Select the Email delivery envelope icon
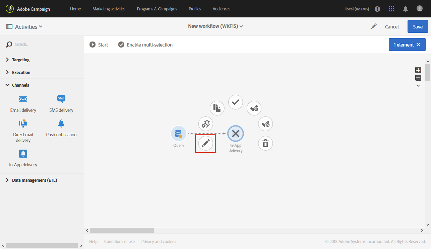Screen dimensions: 431x249 (23, 99)
